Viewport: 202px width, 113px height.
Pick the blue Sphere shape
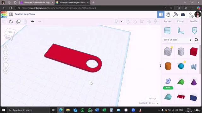[x=181, y=66]
